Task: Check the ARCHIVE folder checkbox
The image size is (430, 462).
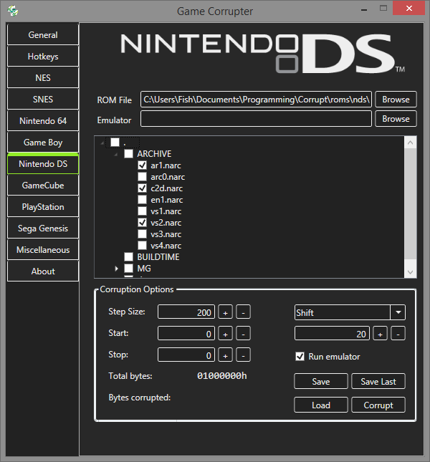Action: click(x=128, y=154)
